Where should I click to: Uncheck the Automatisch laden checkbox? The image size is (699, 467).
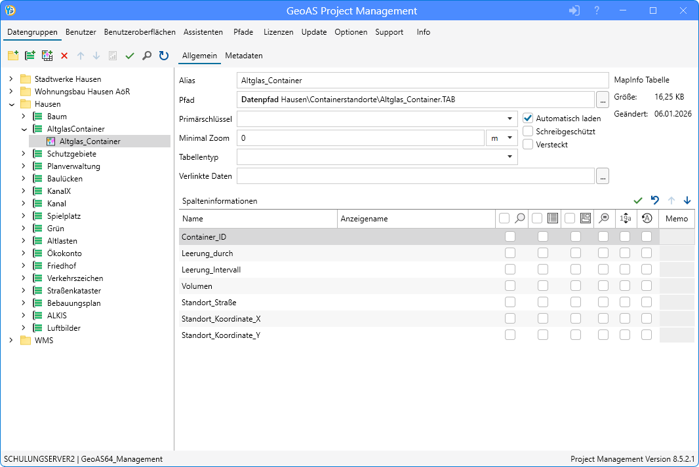pos(528,119)
